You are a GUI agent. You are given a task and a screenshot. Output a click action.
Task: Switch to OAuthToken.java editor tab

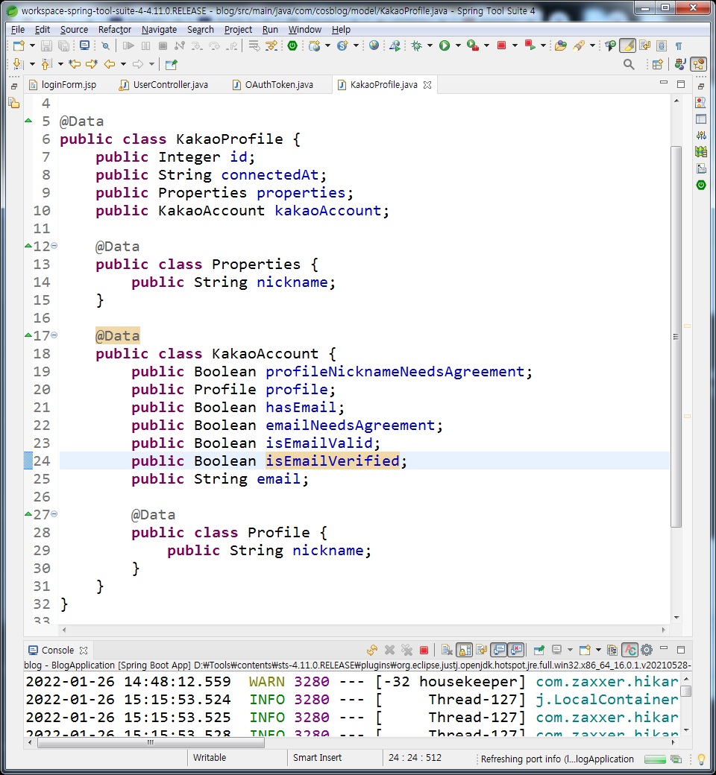pyautogui.click(x=273, y=85)
